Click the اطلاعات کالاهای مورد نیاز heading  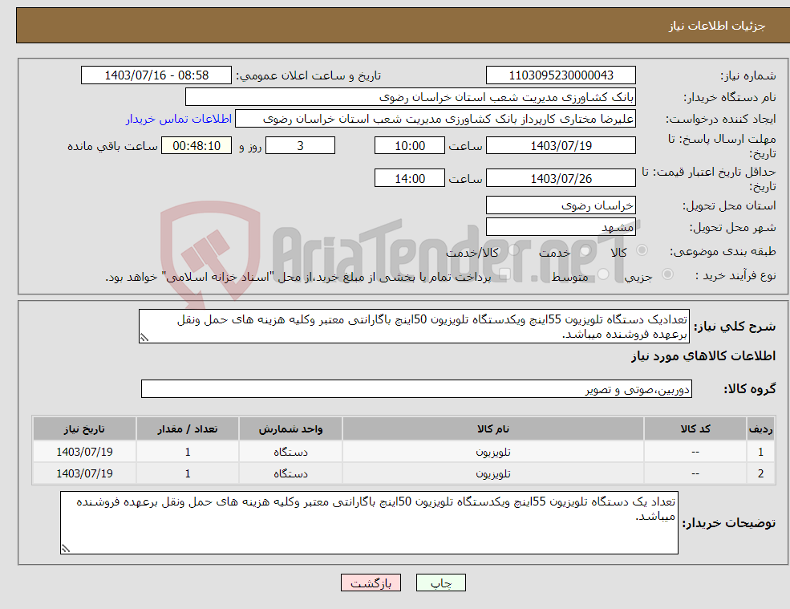point(703,356)
